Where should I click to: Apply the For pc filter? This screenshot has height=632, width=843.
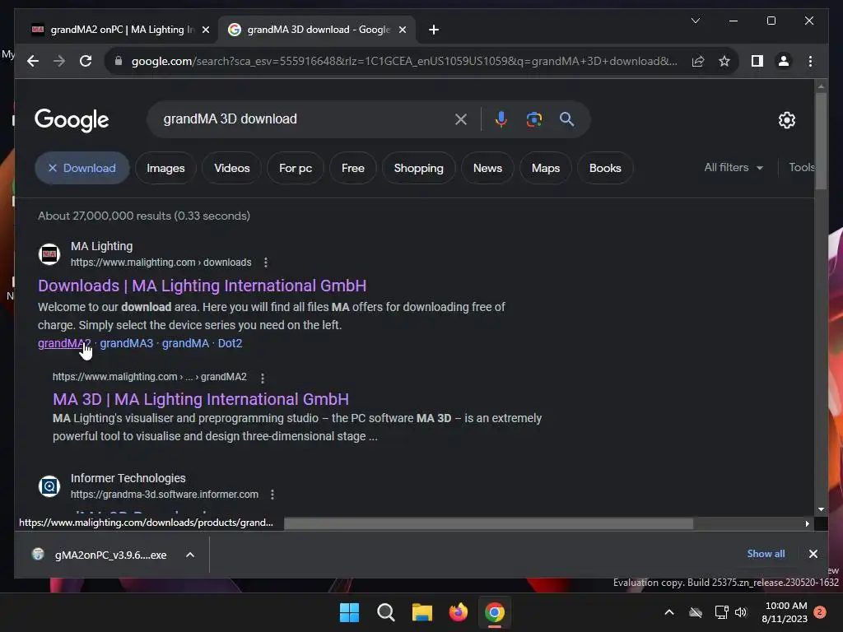[x=296, y=168]
